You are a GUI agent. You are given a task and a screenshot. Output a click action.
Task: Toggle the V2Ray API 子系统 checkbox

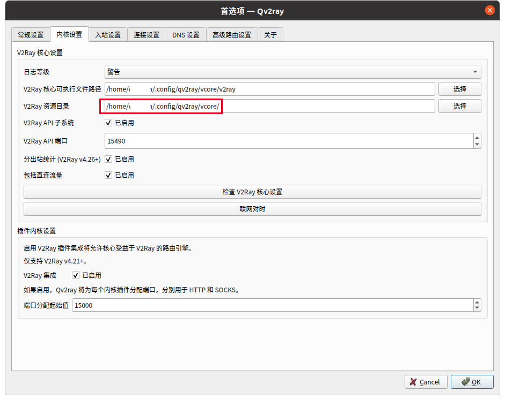point(108,123)
